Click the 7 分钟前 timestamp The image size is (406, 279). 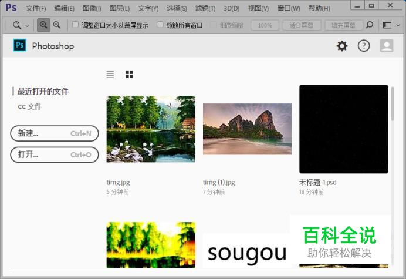214,192
